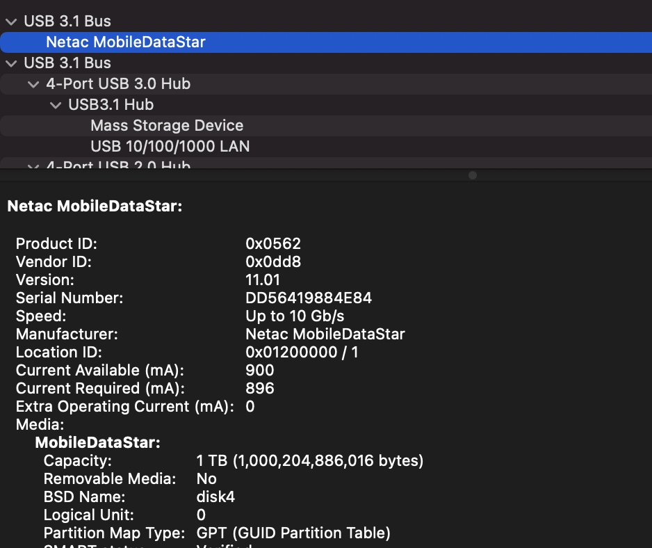
Task: Click the Capacity: label
Action: pyautogui.click(x=78, y=460)
